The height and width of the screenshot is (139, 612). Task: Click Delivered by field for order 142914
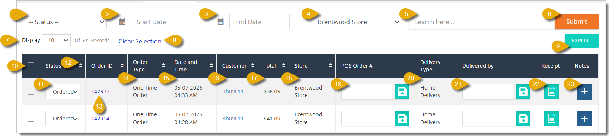pos(488,119)
